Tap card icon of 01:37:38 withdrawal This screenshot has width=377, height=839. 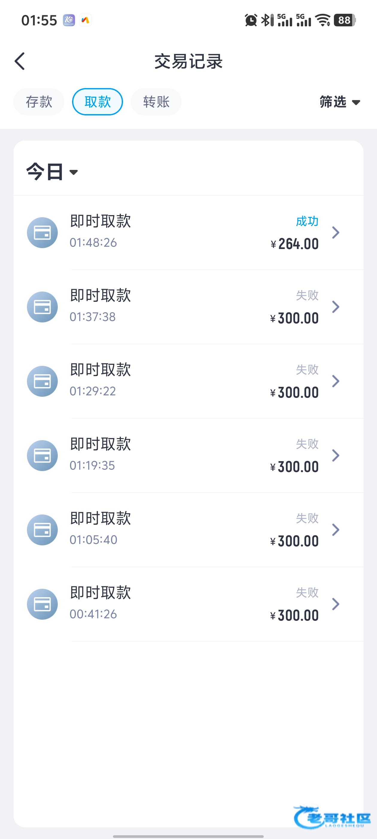42,307
